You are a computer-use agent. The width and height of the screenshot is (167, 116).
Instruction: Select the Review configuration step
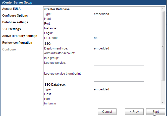pos(17,43)
